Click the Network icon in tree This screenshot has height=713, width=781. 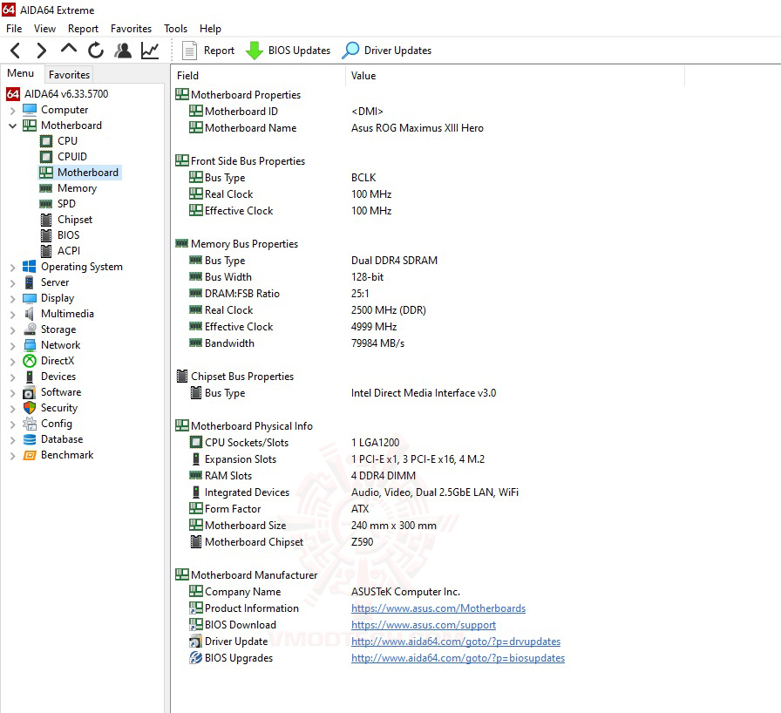(x=30, y=345)
